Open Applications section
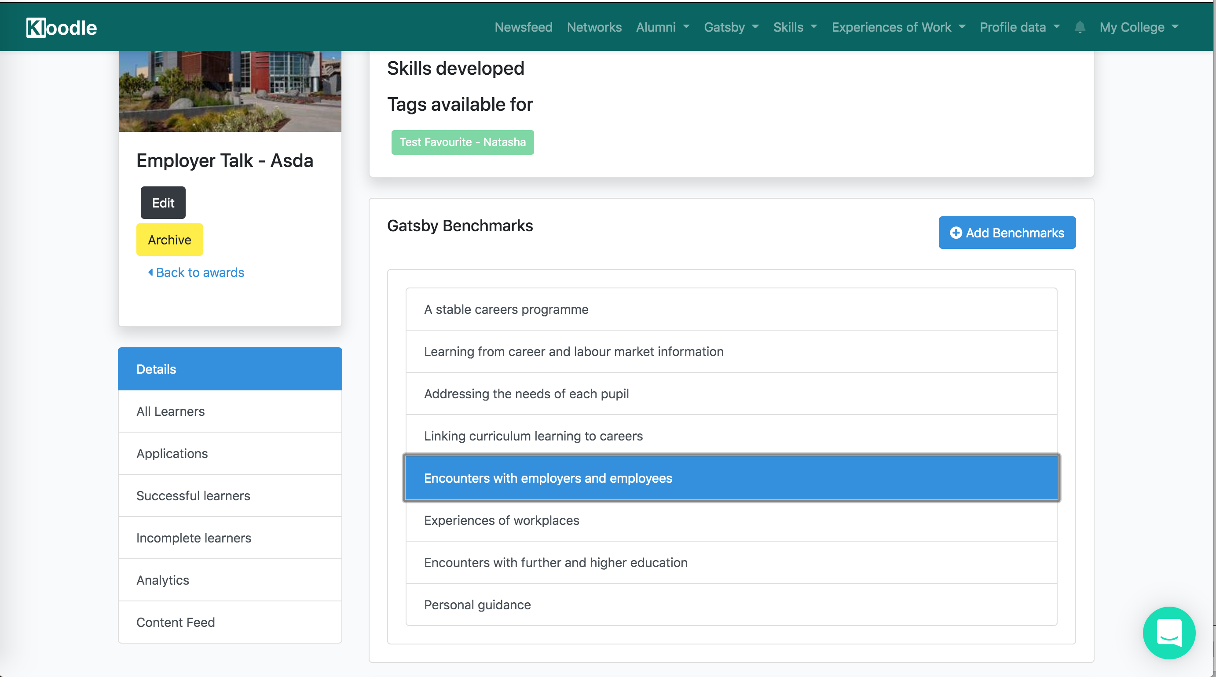Image resolution: width=1216 pixels, height=677 pixels. pos(230,453)
